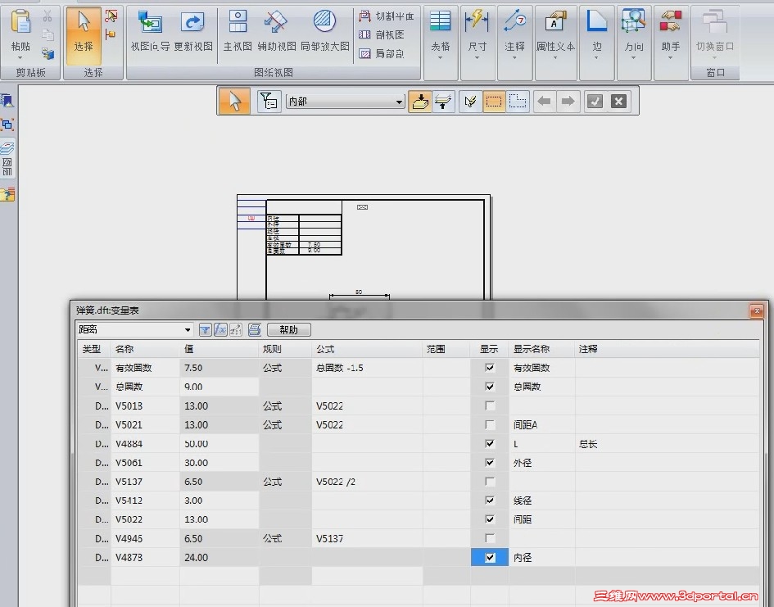Click the checkmark accept button on command bar
The image size is (774, 607).
595,102
